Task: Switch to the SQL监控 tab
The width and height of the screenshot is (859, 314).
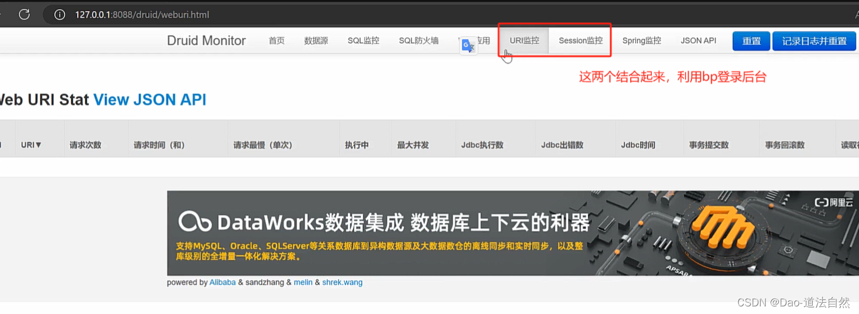Action: tap(364, 40)
